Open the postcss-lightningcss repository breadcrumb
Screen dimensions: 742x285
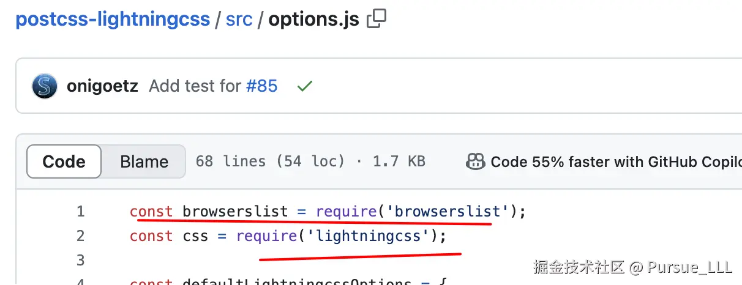(x=113, y=20)
